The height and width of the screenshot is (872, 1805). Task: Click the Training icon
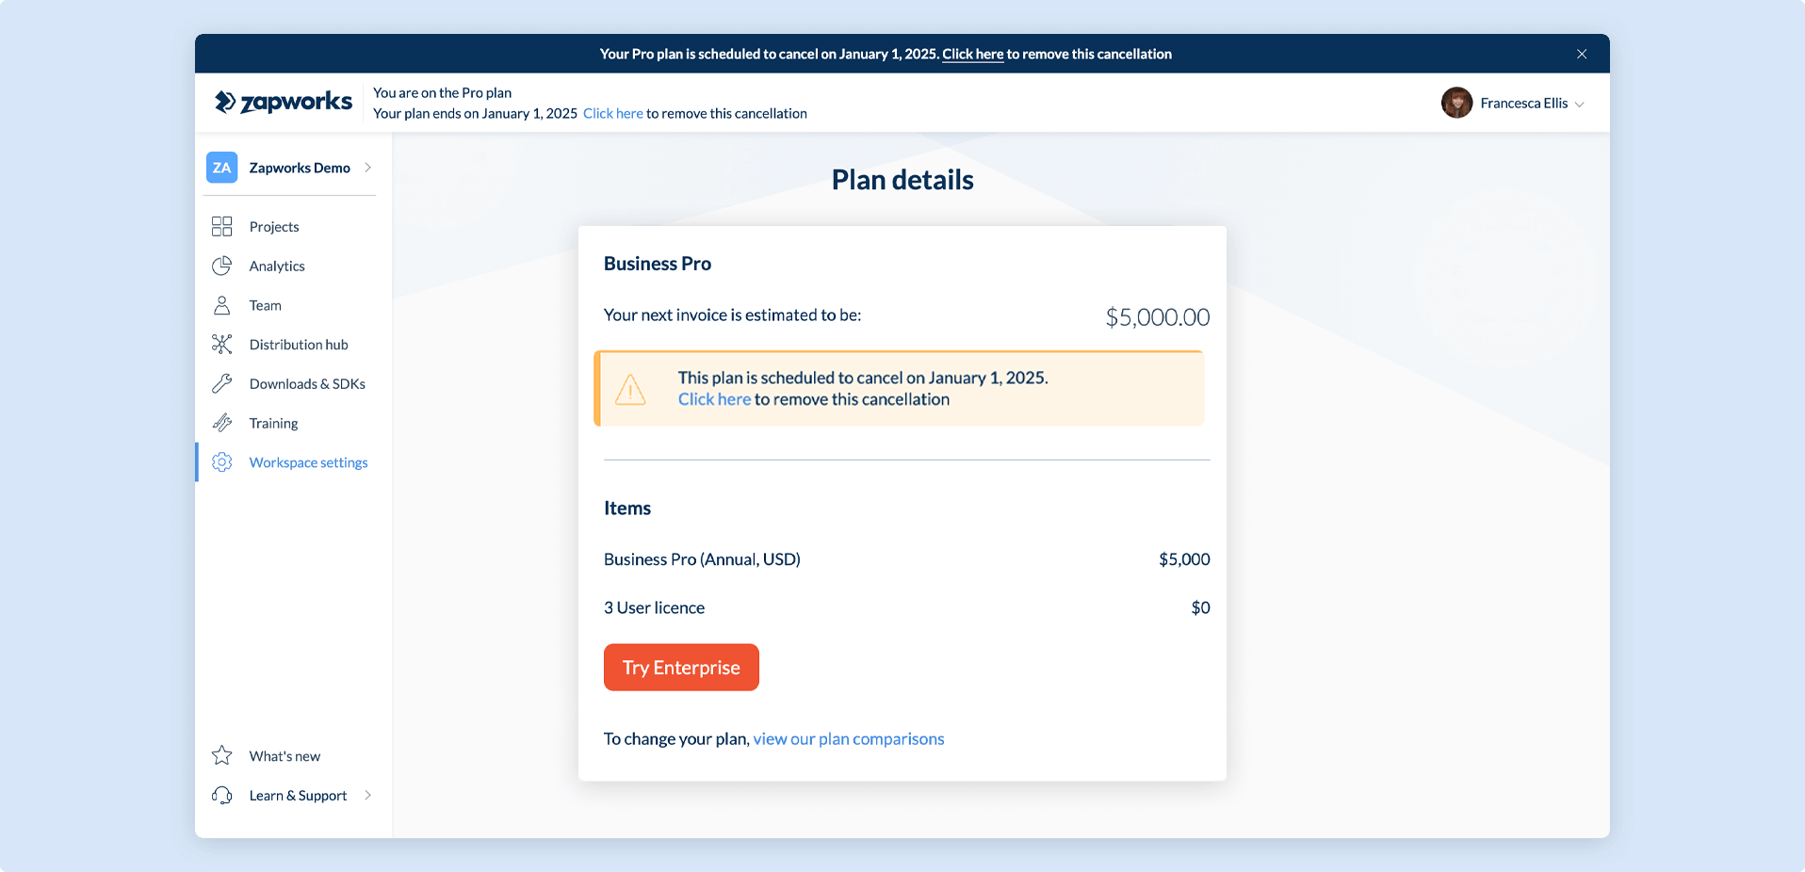(x=221, y=423)
